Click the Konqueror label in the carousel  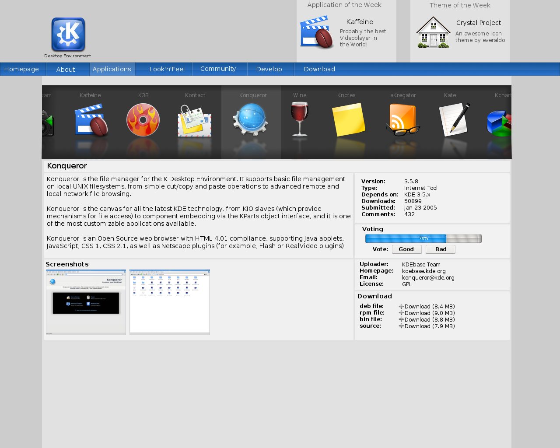coord(253,95)
